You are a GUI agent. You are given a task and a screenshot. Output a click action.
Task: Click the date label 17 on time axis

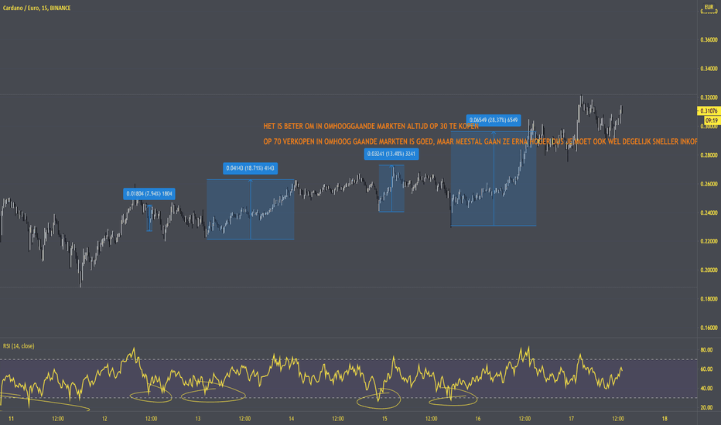point(571,419)
